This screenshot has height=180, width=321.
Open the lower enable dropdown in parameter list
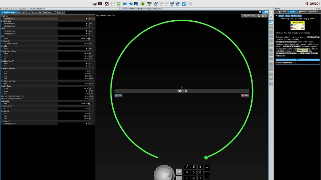[x=89, y=104]
